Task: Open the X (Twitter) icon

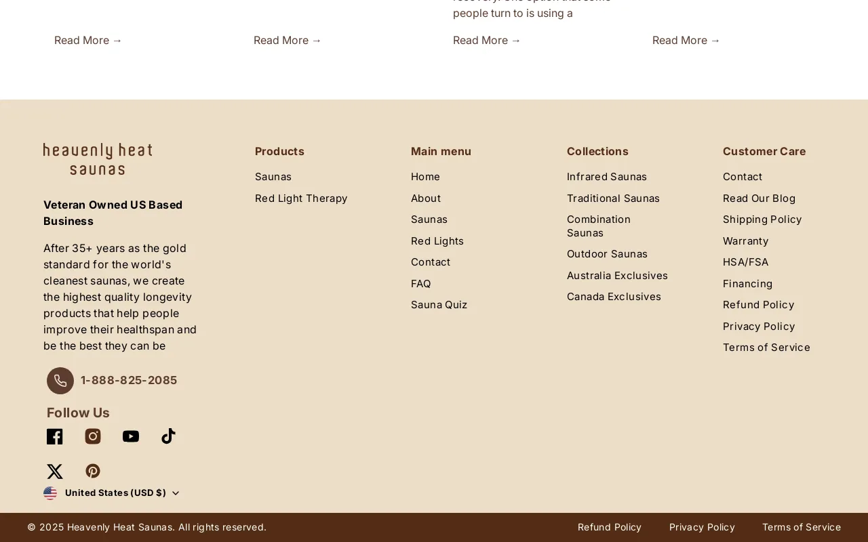Action: tap(54, 470)
